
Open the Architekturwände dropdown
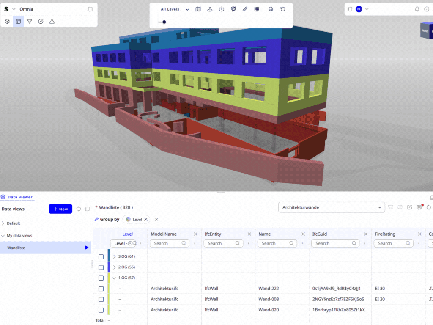[x=331, y=207]
